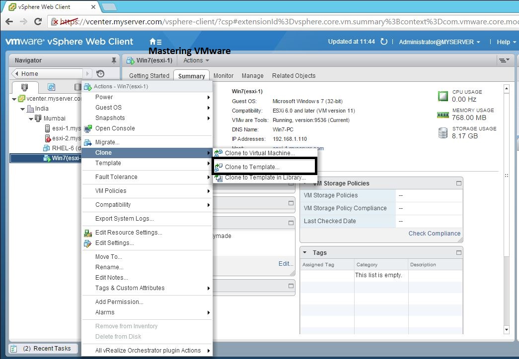Go back using the Home navigator button
Viewport: 519px width, 359px height.
(x=47, y=73)
